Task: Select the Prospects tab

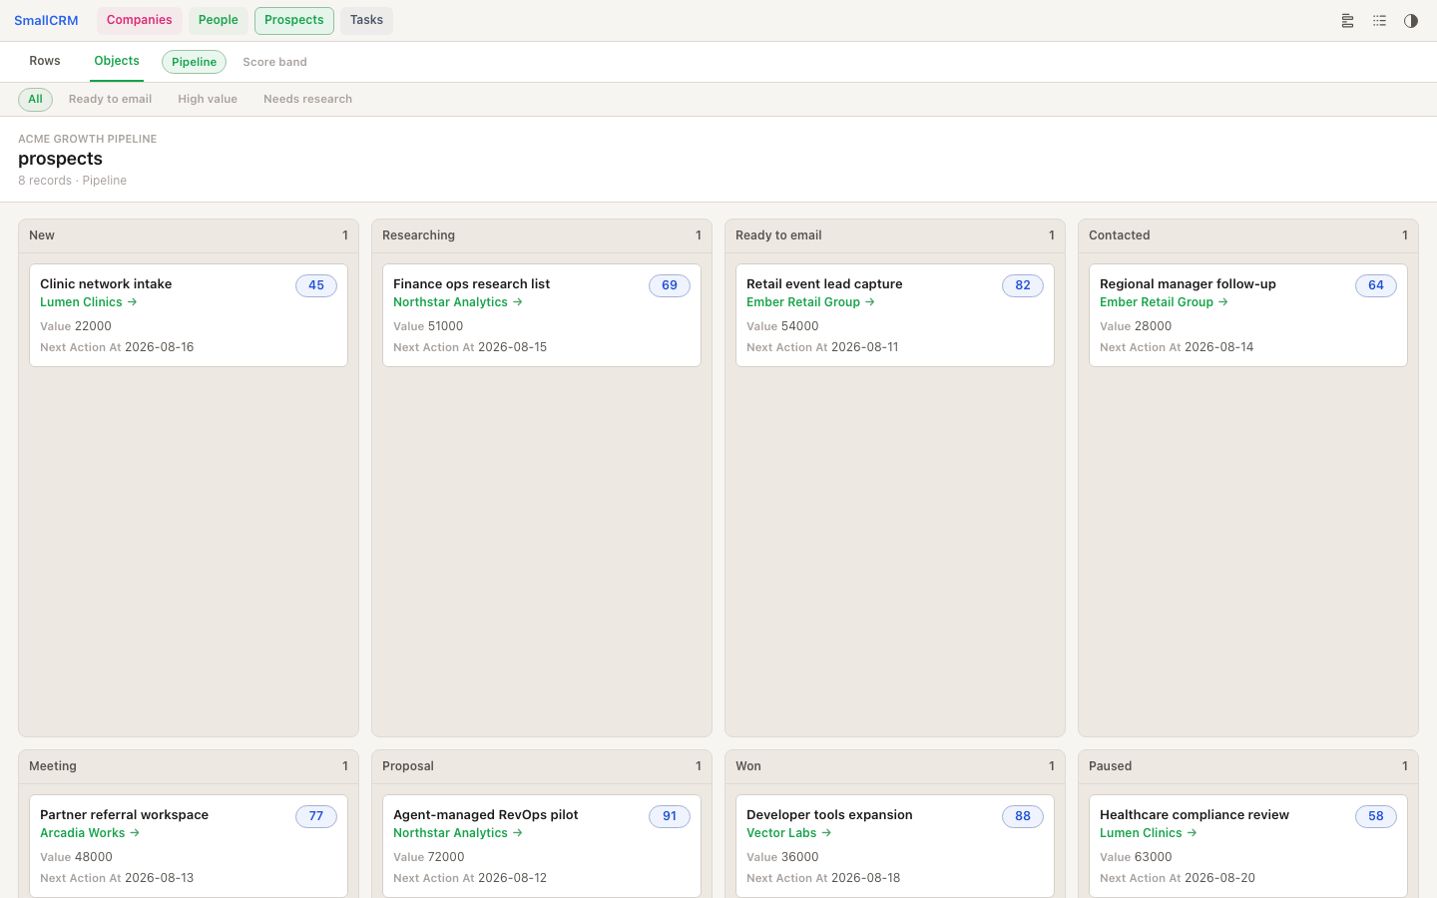Action: (x=294, y=20)
